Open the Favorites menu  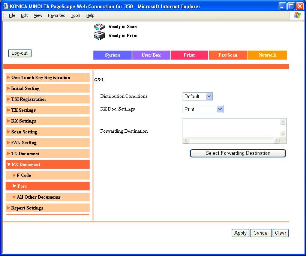pyautogui.click(x=56, y=15)
